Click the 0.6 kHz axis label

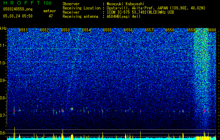click(3, 133)
